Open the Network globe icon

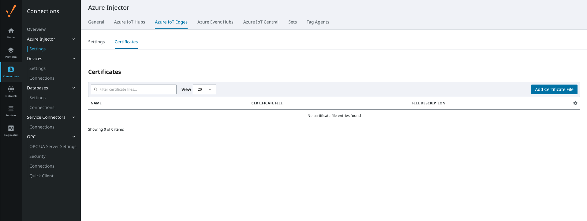11,89
